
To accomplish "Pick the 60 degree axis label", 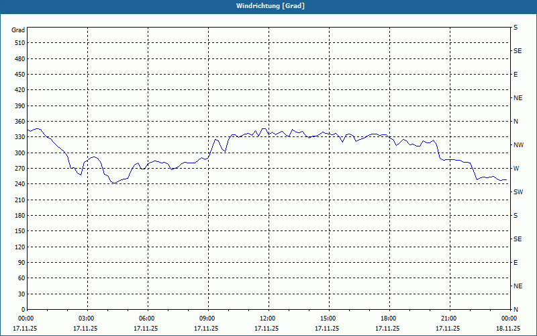I will pos(21,278).
